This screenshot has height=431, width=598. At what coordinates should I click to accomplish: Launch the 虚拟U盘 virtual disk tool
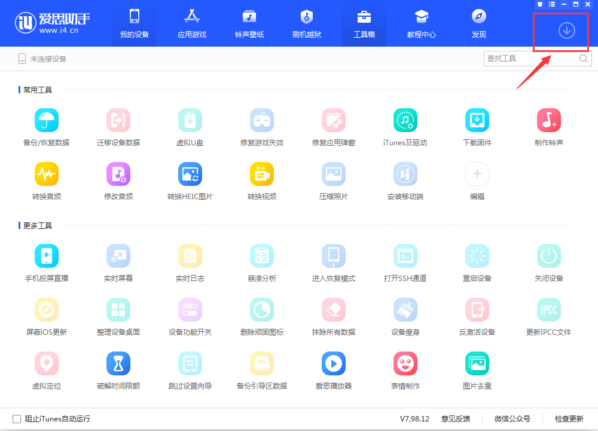click(190, 121)
